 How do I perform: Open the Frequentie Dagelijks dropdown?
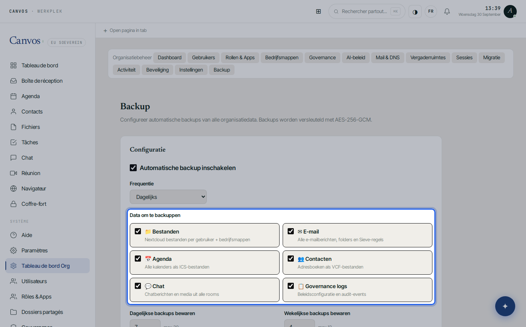(168, 197)
